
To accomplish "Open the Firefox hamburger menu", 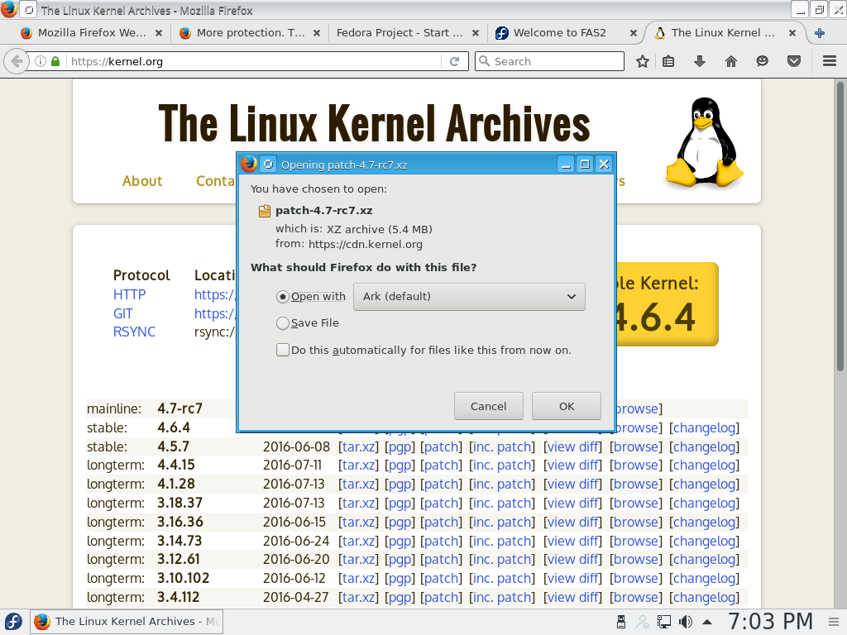I will coord(830,61).
